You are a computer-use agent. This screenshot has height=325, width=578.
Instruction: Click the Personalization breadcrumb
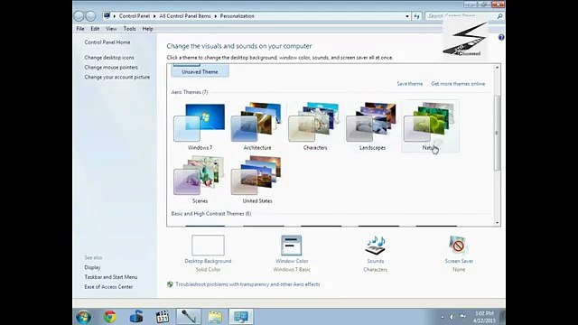pyautogui.click(x=237, y=16)
